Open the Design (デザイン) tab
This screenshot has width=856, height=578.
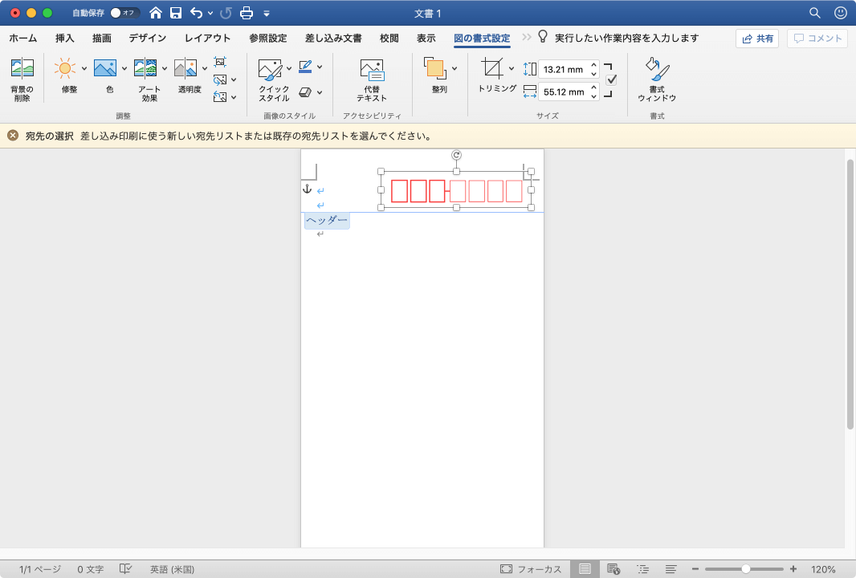click(148, 39)
